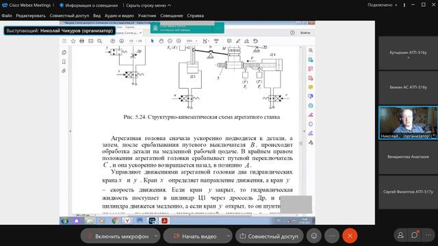
Task: Click Скрыть строку меню
Action: (149, 5)
